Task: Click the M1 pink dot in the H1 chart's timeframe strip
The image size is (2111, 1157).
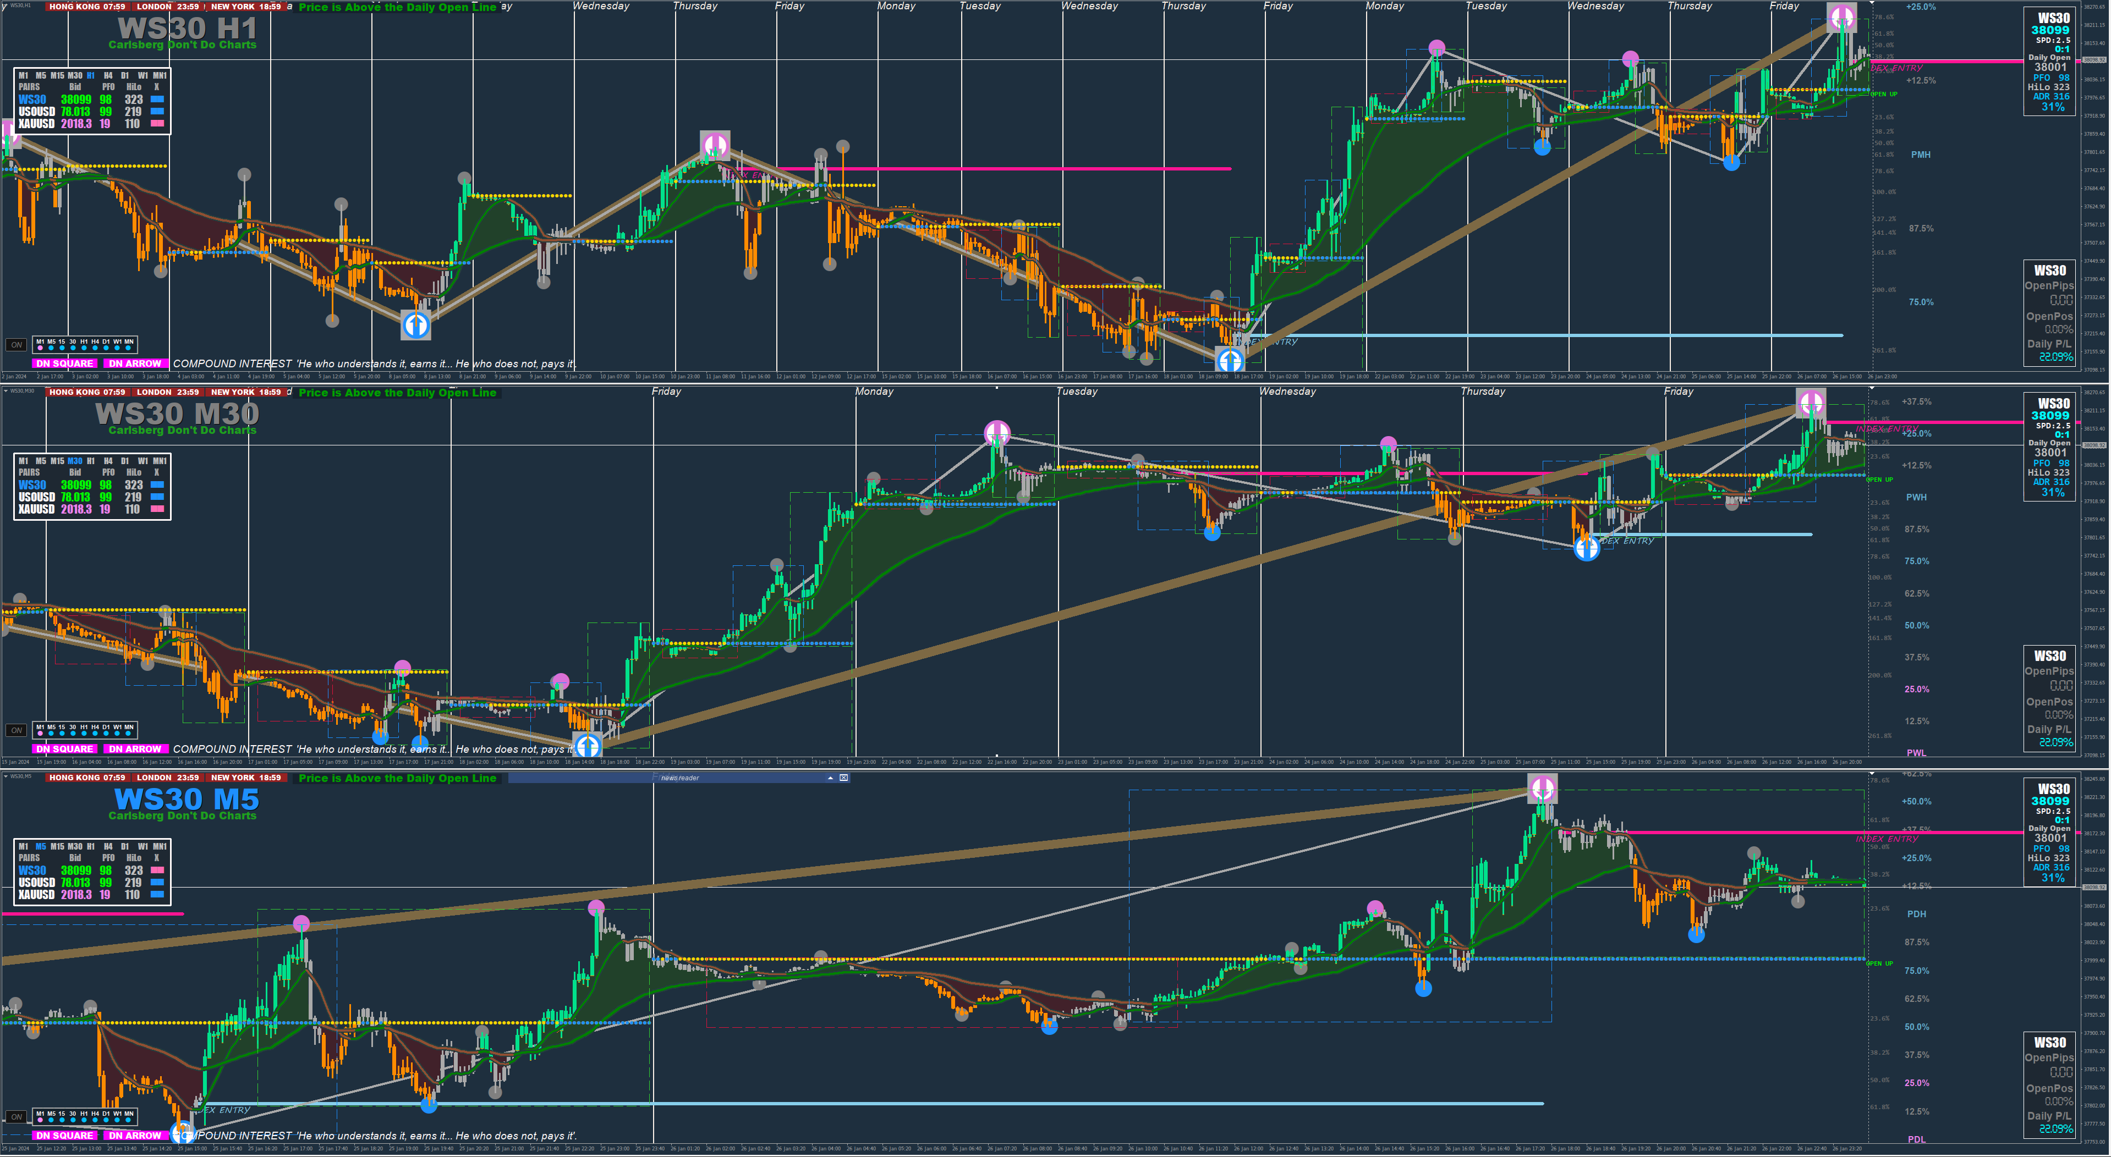Action: pos(40,348)
